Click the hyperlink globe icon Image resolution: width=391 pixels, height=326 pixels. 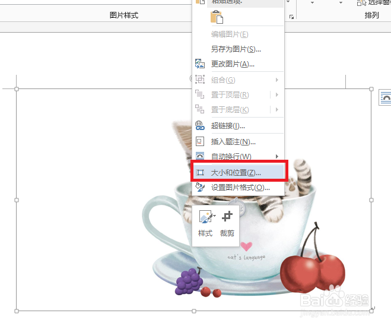pyautogui.click(x=200, y=125)
